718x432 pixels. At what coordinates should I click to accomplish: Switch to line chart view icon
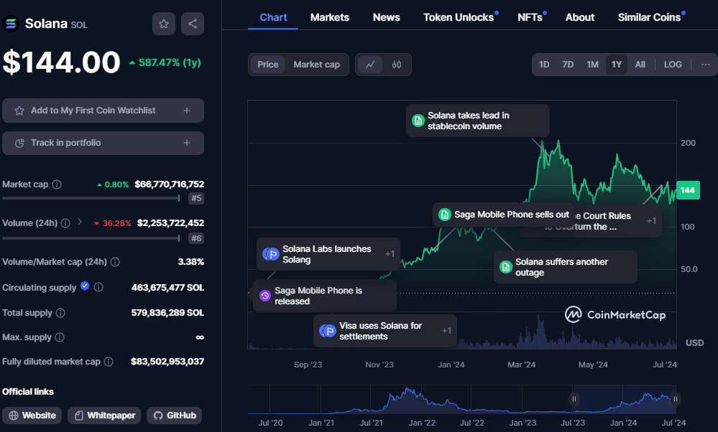(370, 65)
